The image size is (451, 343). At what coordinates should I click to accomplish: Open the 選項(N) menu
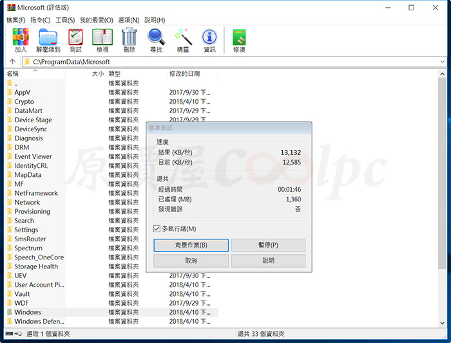[x=129, y=20]
